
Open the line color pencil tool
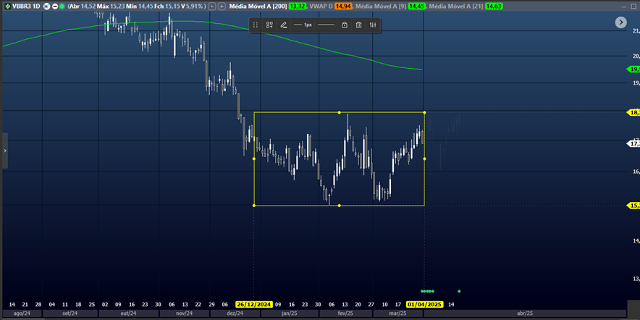(x=284, y=25)
